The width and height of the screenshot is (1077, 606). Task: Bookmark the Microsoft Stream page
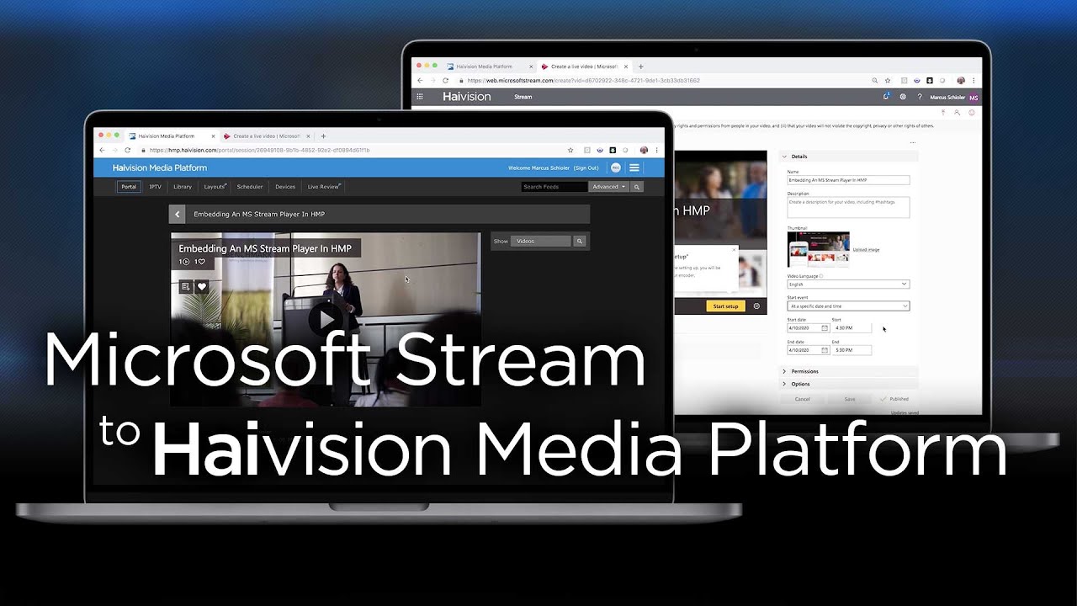click(887, 80)
